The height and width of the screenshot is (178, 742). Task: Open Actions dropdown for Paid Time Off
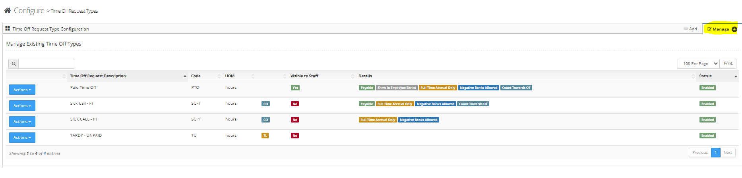click(x=22, y=90)
